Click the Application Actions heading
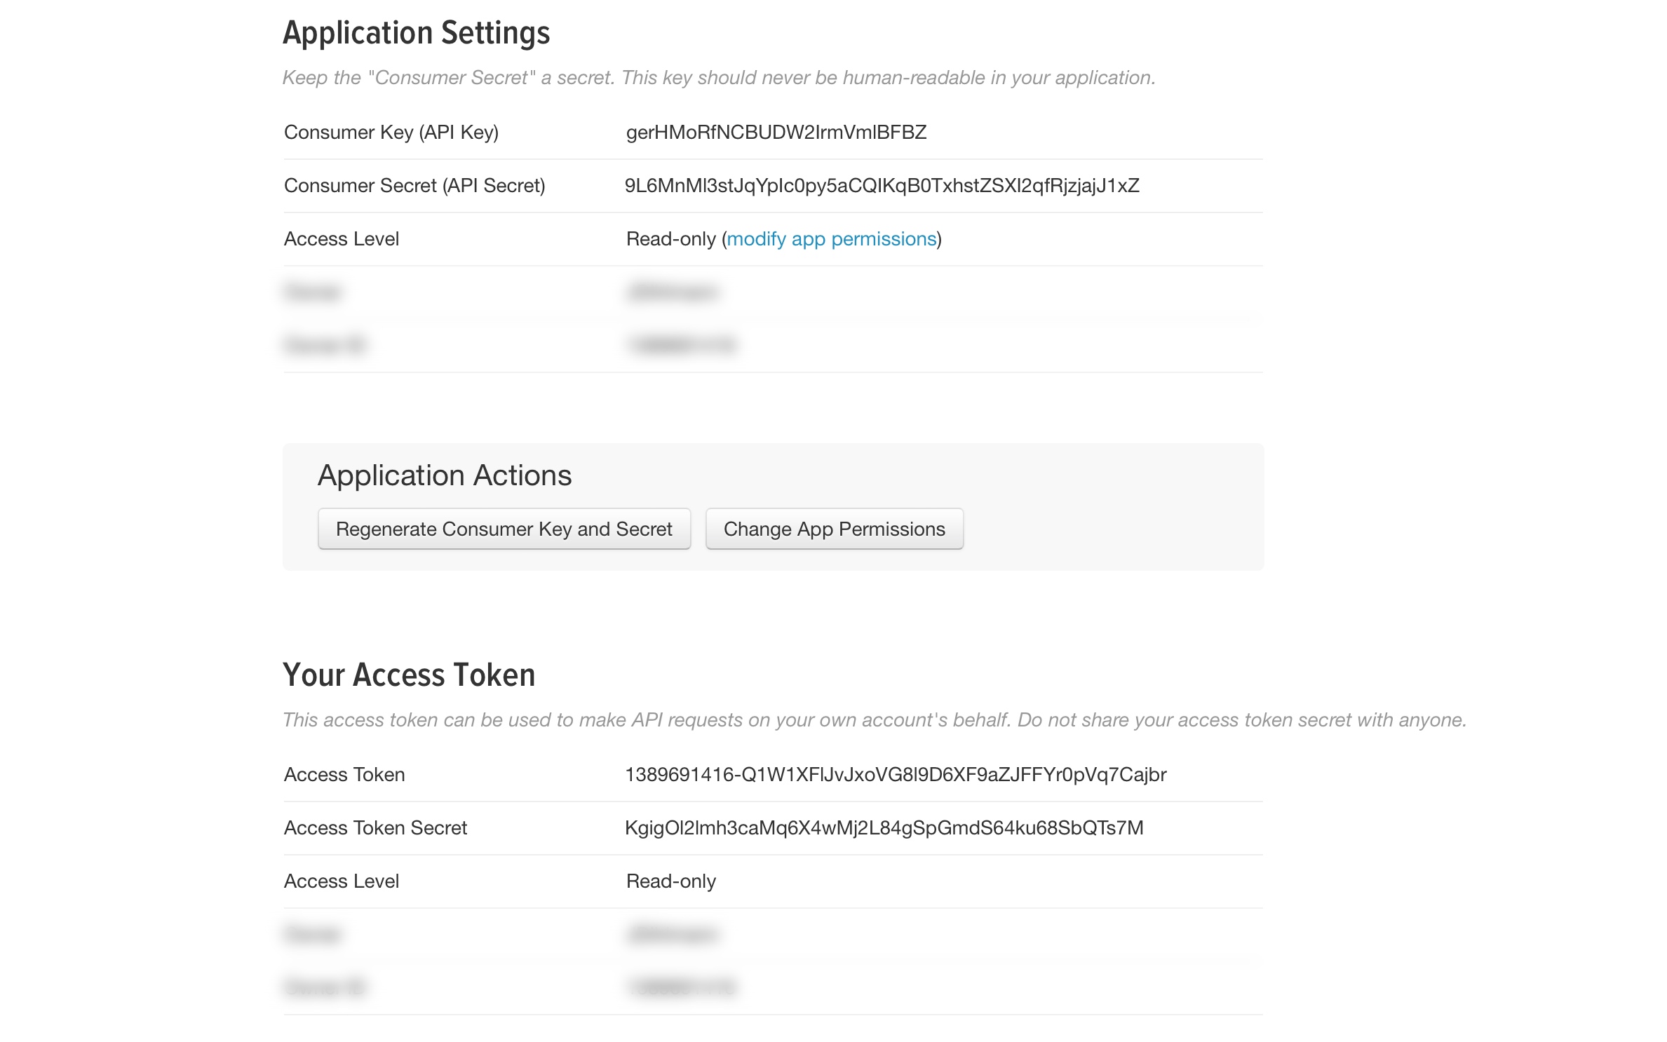Viewport: 1667px width, 1042px height. (445, 475)
